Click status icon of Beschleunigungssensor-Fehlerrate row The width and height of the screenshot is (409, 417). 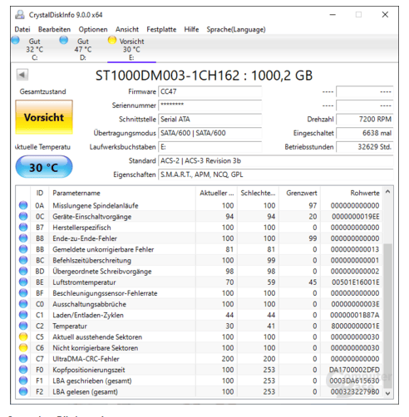coord(23,293)
